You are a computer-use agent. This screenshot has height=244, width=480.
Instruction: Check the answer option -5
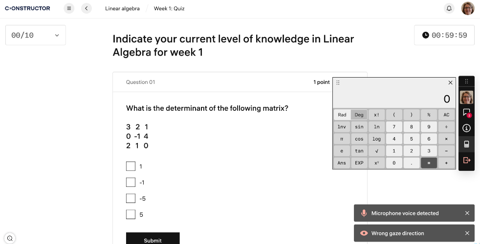(131, 199)
